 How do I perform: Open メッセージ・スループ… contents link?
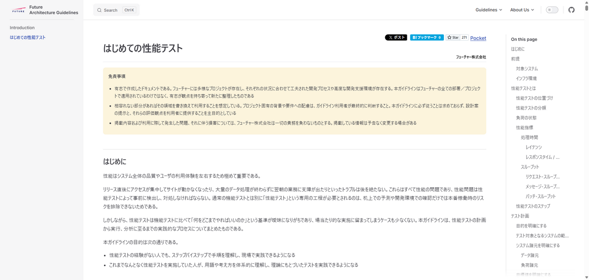coord(543,187)
